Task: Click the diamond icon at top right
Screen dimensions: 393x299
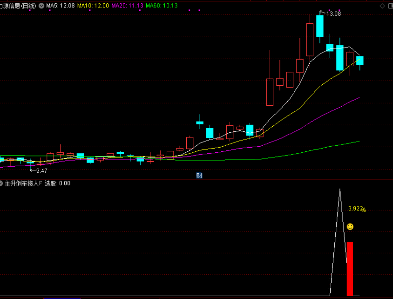Action: pos(383,6)
